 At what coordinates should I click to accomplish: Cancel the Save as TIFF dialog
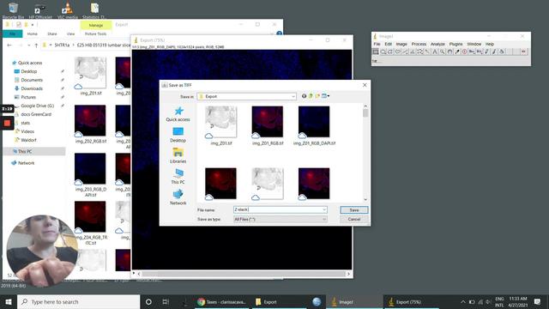point(354,219)
